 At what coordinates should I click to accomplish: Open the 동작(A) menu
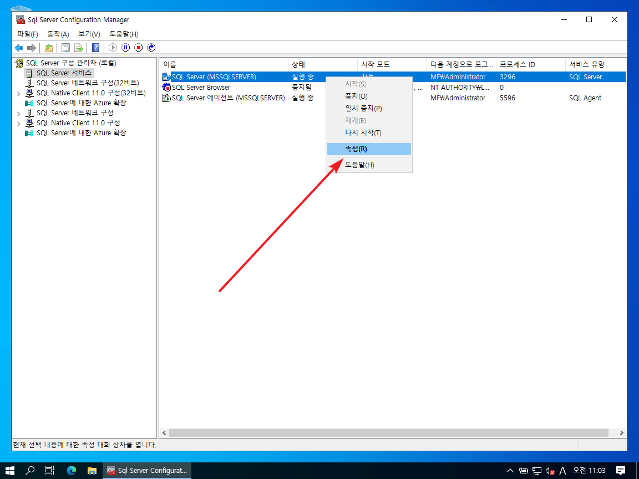(58, 34)
